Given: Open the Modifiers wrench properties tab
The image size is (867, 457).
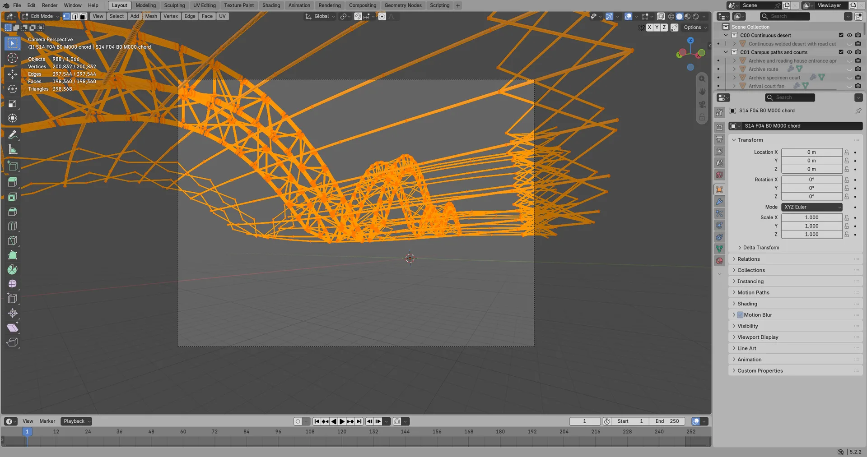Looking at the screenshot, I should coord(719,202).
